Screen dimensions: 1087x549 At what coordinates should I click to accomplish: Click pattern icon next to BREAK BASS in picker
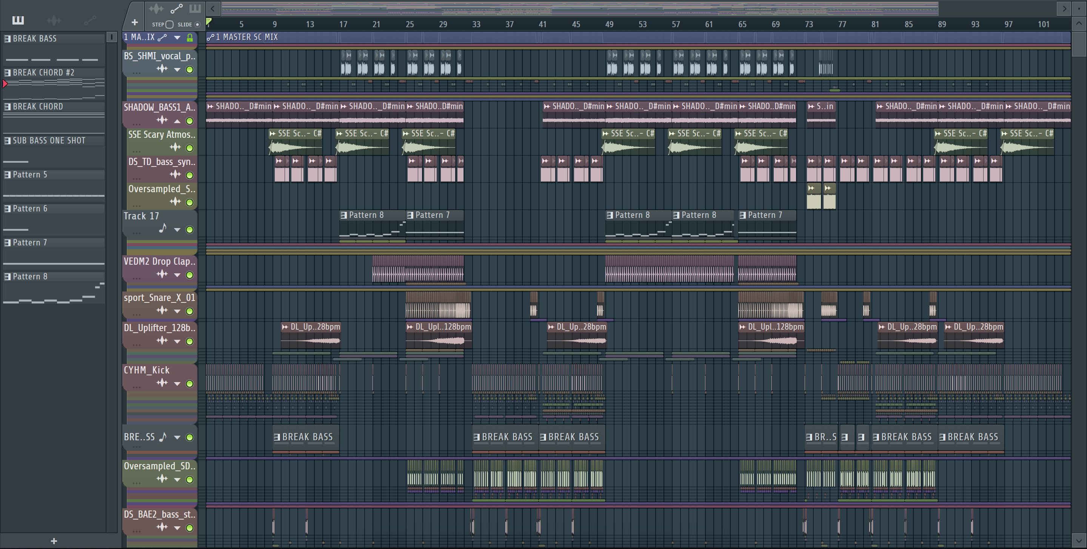pyautogui.click(x=8, y=39)
